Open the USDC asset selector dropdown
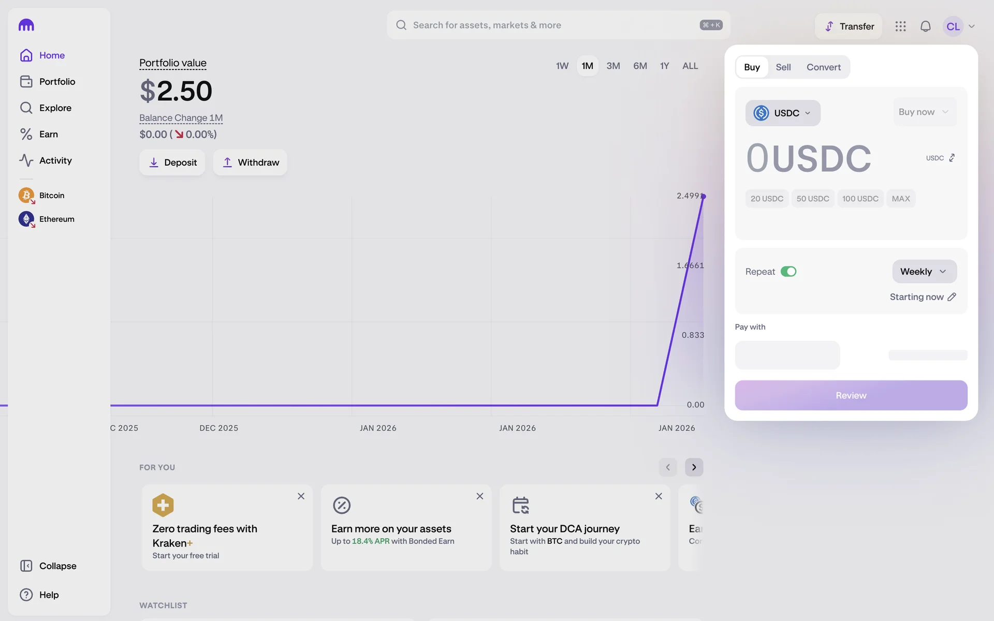The width and height of the screenshot is (994, 621). [x=782, y=113]
